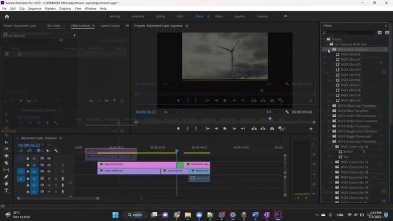This screenshot has width=393, height=221.
Task: Collapse the Presets folder
Action: coord(324,39)
